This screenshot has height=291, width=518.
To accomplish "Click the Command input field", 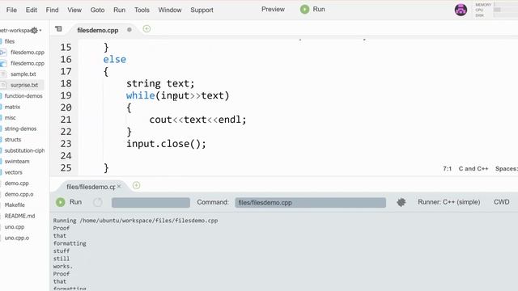I will click(x=310, y=203).
